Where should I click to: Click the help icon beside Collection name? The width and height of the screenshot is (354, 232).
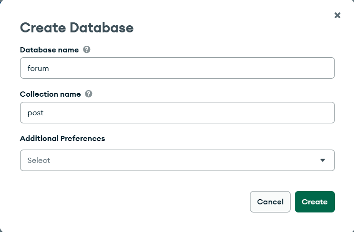coord(88,94)
